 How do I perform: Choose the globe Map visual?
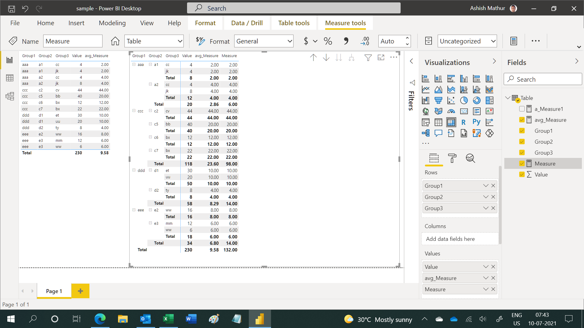426,111
